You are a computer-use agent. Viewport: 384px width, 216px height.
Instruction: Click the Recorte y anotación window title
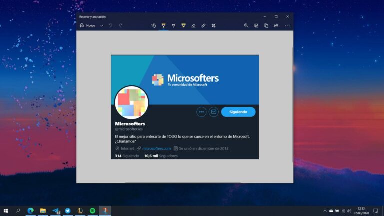click(92, 17)
